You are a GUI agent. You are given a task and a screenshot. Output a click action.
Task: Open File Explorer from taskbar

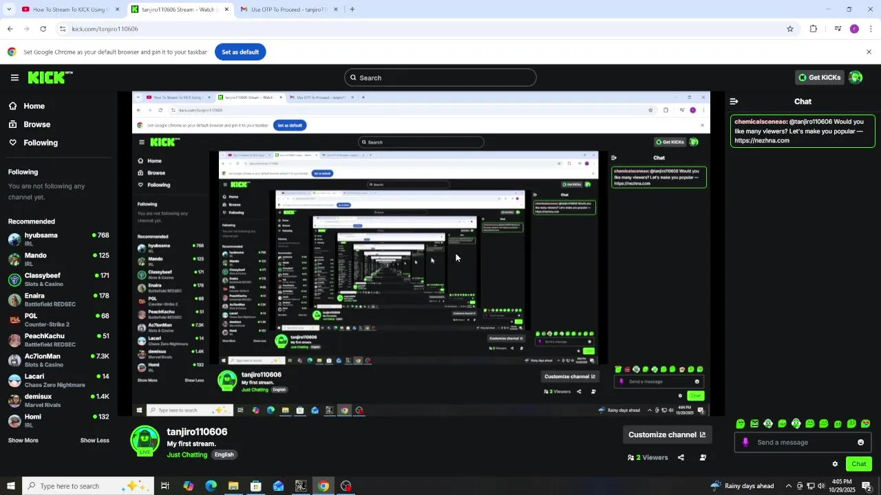(233, 486)
